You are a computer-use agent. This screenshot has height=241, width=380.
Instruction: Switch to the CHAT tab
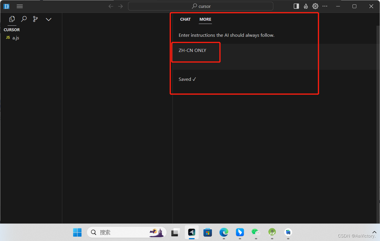[185, 19]
